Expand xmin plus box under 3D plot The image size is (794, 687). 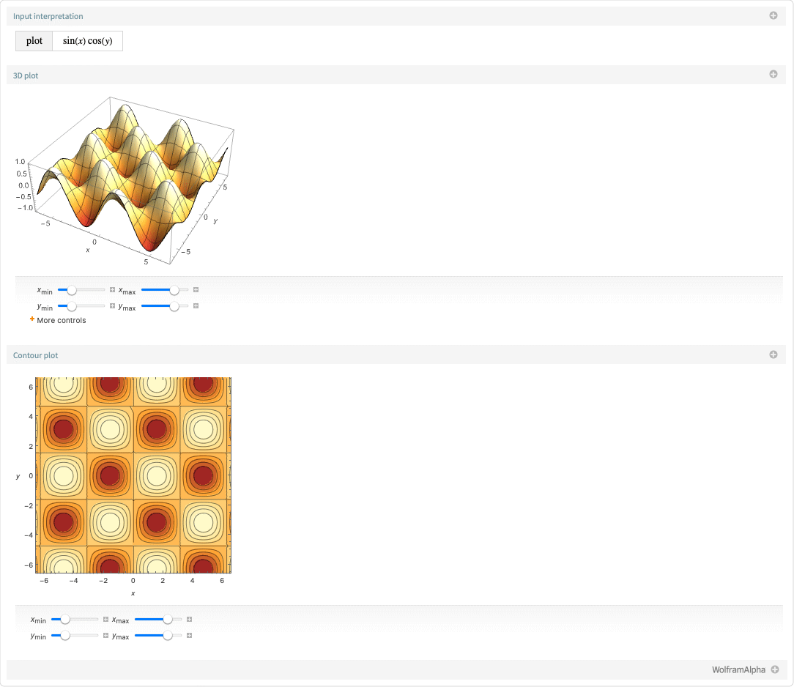click(113, 290)
